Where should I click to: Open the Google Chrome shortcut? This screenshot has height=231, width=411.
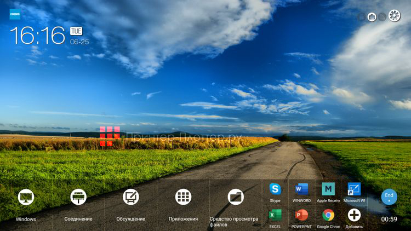click(328, 215)
